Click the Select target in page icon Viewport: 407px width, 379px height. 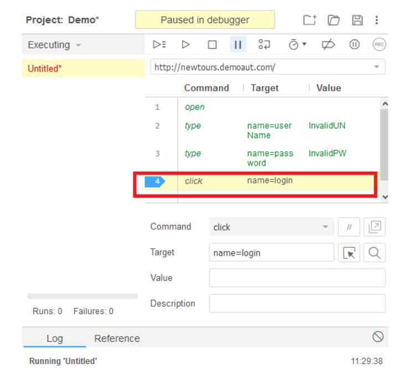[349, 253]
